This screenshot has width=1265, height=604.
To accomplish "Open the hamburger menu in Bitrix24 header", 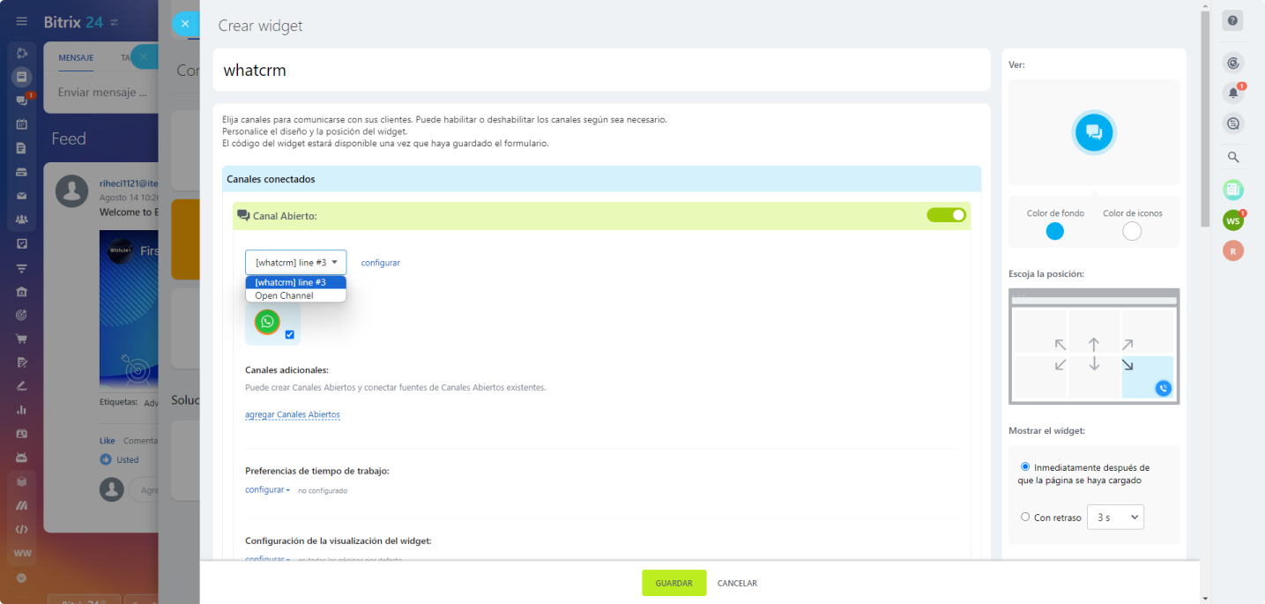I will 22,21.
